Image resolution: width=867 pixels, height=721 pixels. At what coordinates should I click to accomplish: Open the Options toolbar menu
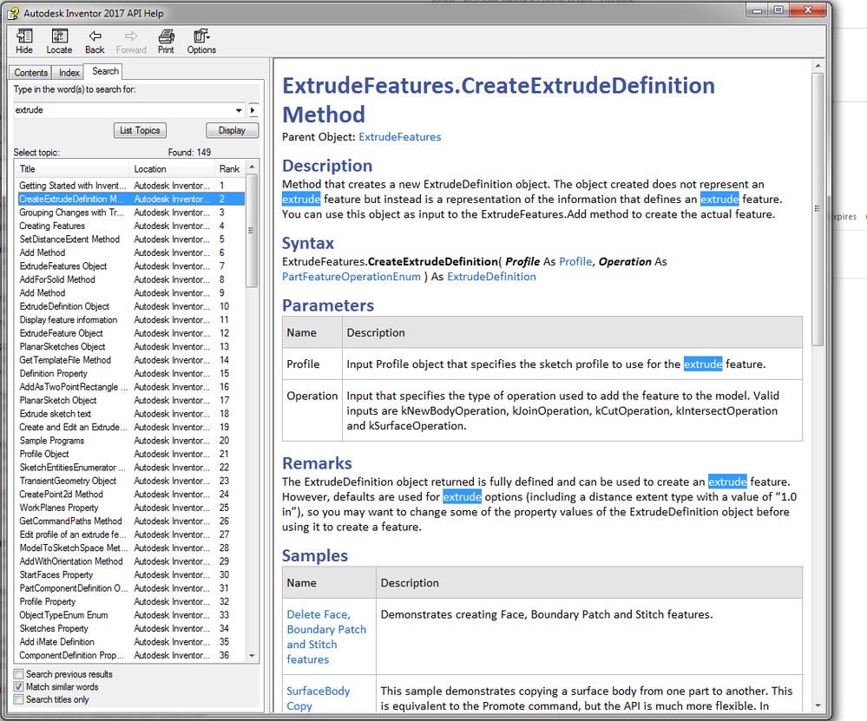(201, 42)
